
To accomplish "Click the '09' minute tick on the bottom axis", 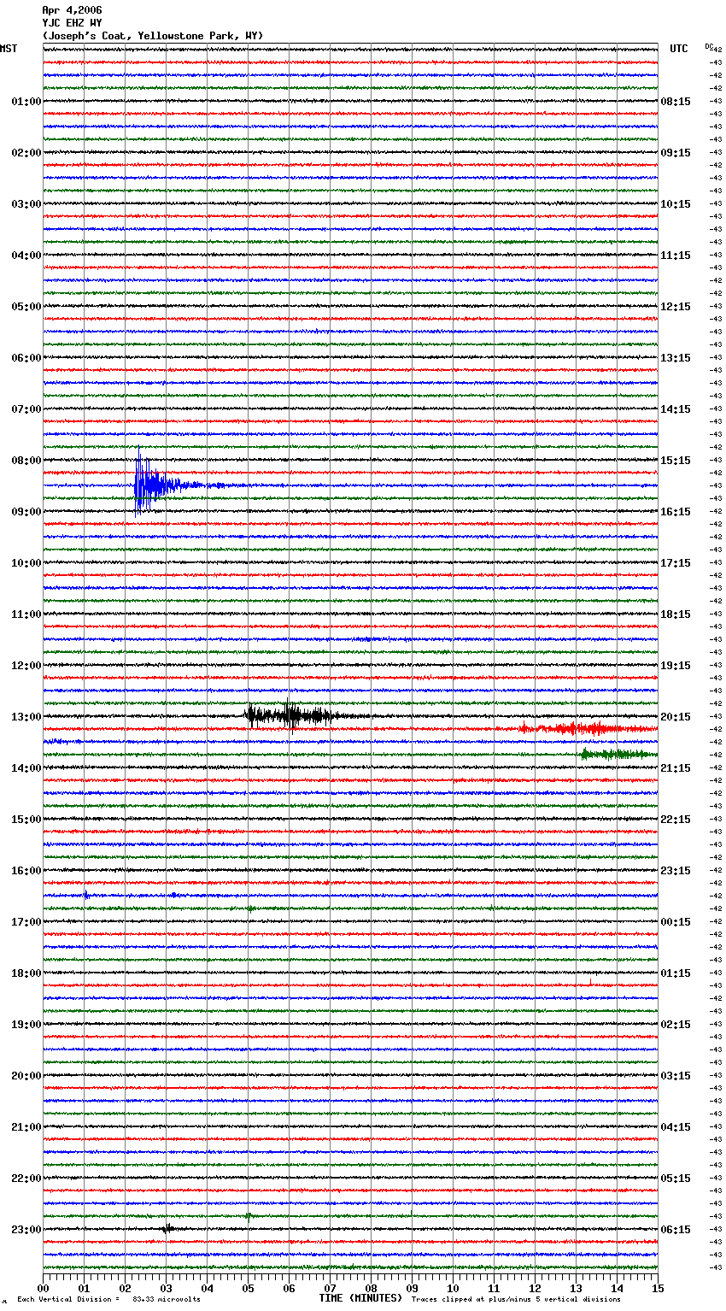I will [x=412, y=1288].
